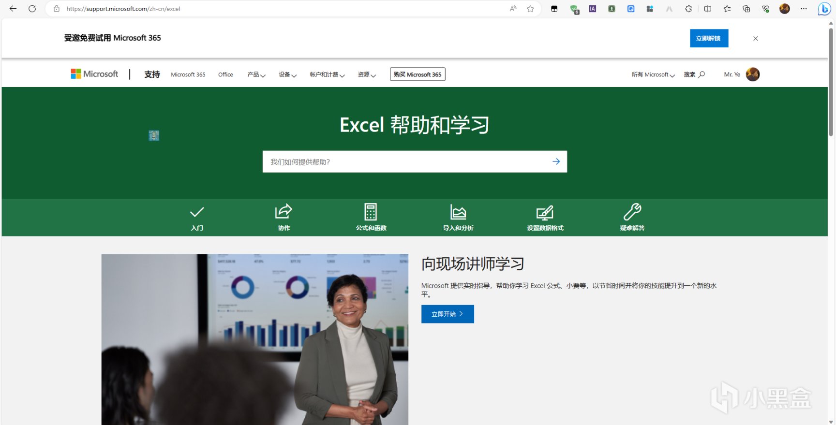Image resolution: width=836 pixels, height=425 pixels.
Task: Click the 受邀免费试用 Microsoft 365 text
Action: 113,38
